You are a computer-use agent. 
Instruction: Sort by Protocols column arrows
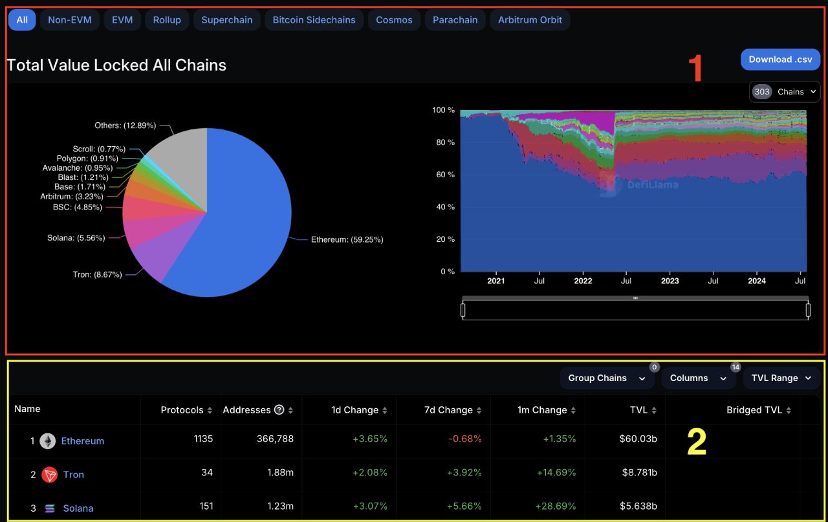point(210,410)
